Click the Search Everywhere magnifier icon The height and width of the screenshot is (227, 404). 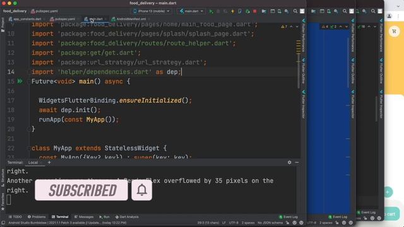click(295, 11)
